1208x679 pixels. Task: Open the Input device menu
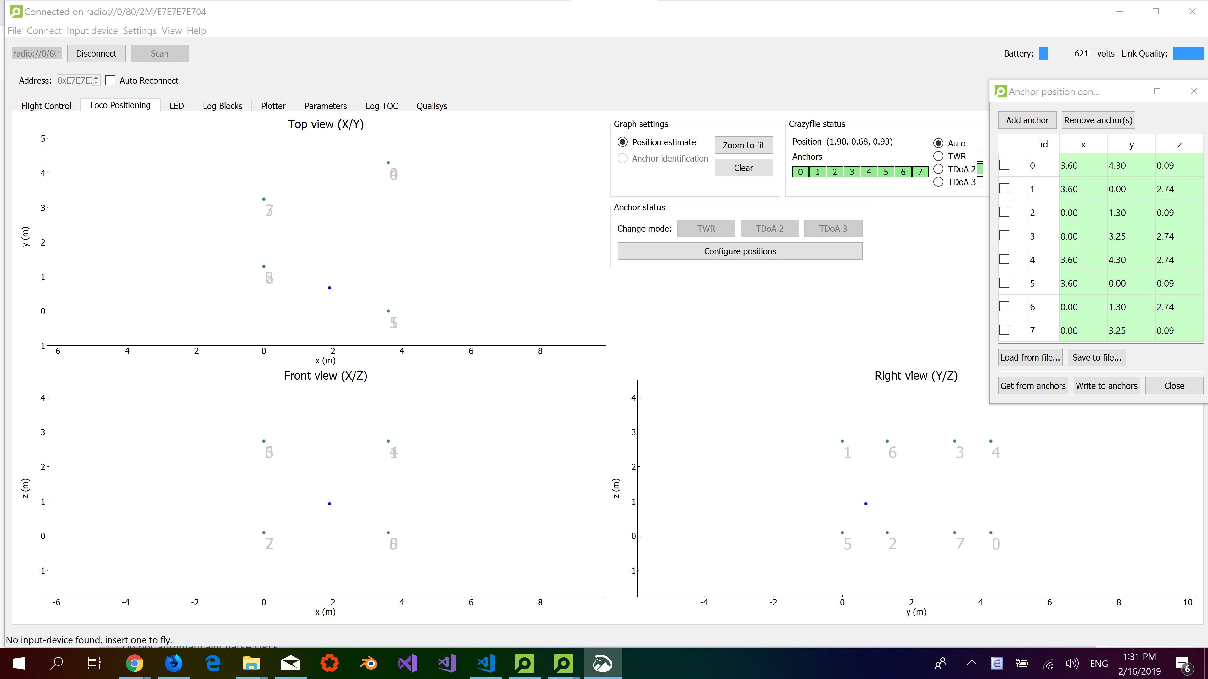click(92, 31)
